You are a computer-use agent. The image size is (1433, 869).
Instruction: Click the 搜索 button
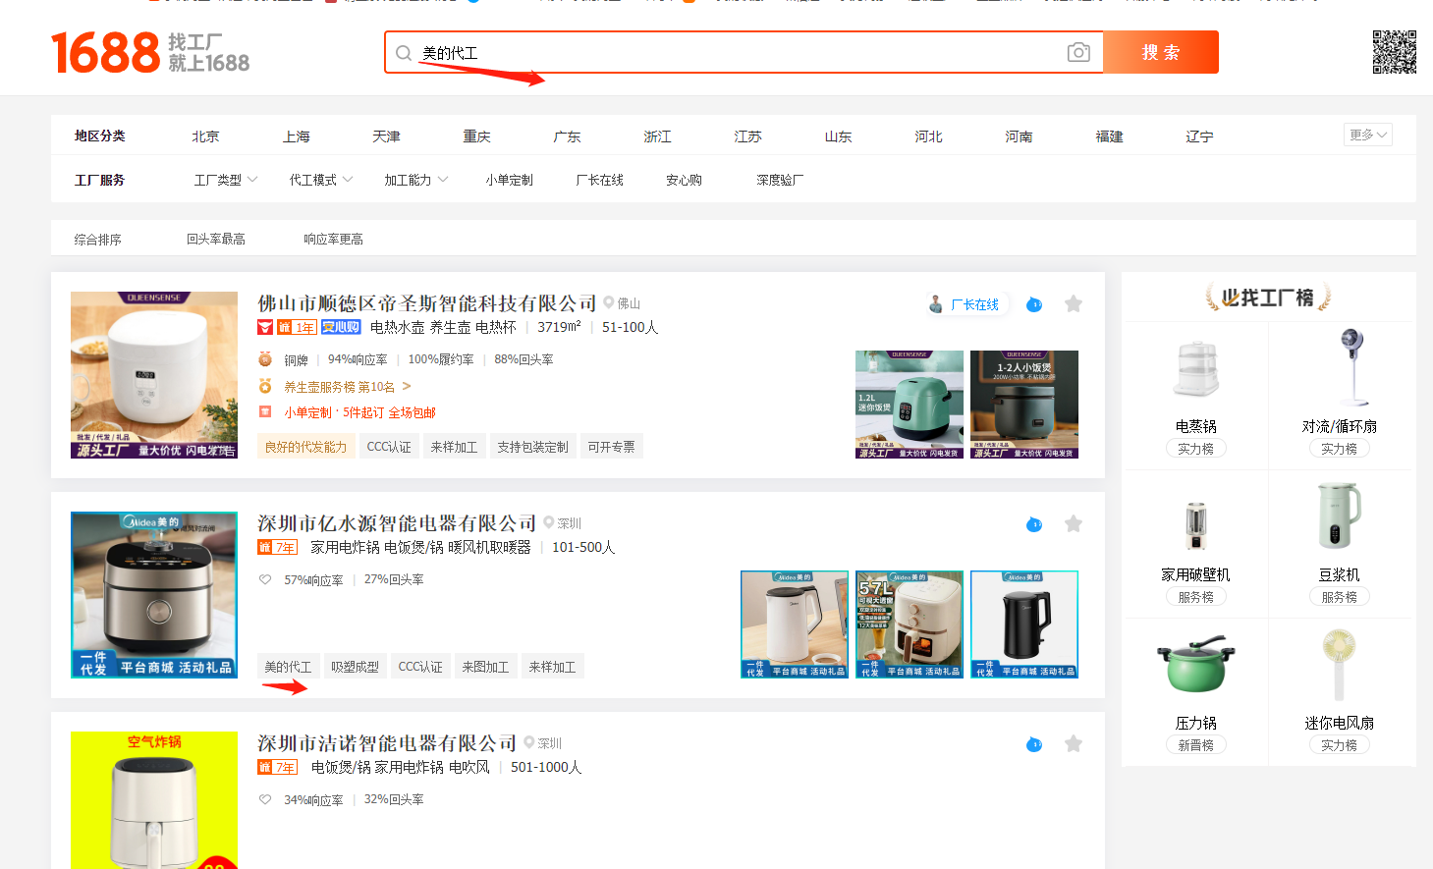[1161, 52]
